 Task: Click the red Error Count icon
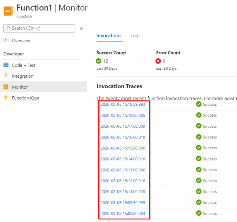pos(158,61)
